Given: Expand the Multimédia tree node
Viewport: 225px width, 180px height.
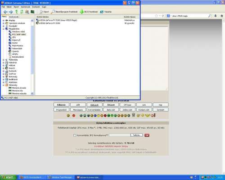Looking at the screenshot, I should pyautogui.click(x=4, y=60).
